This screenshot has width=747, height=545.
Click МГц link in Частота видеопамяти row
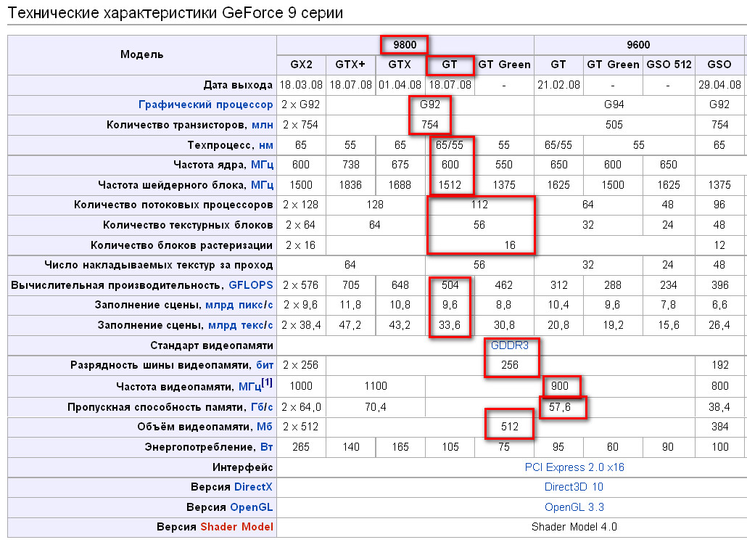tap(250, 387)
